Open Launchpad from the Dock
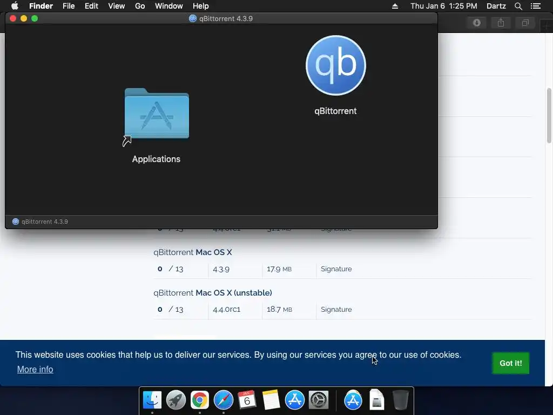 coord(176,400)
